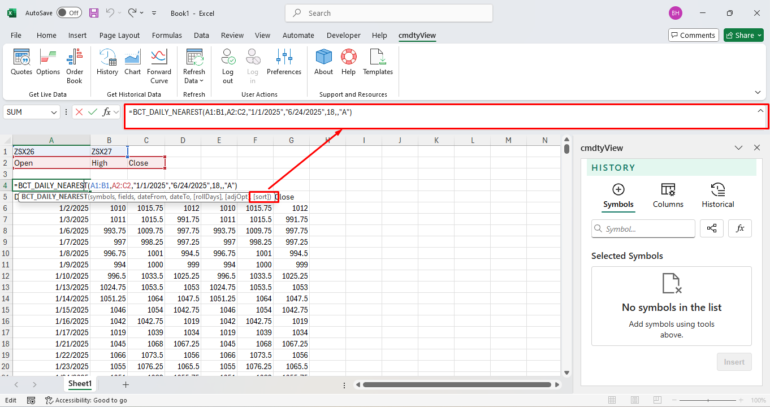Screen dimensions: 770x407
Task: Expand the Name Box dropdown
Action: 54,112
